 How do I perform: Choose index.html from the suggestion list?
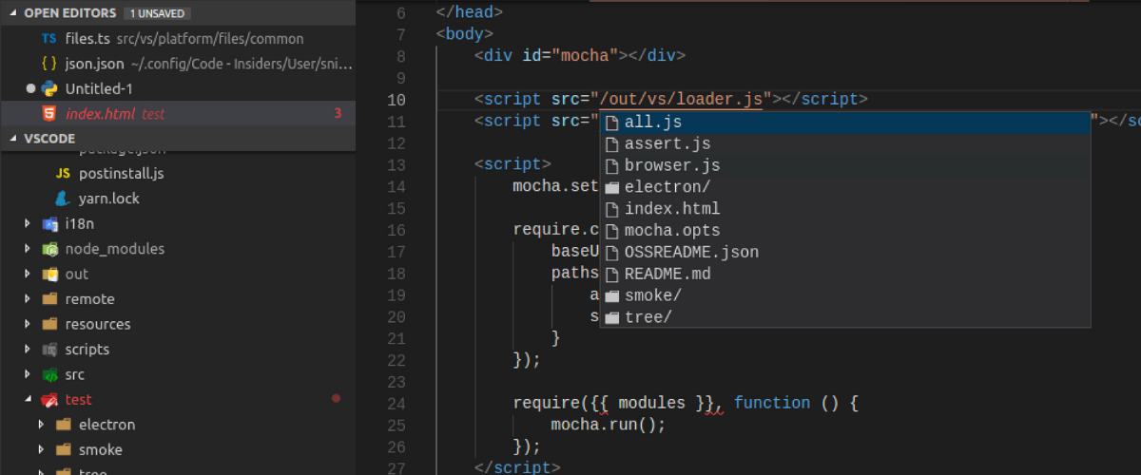844,209
